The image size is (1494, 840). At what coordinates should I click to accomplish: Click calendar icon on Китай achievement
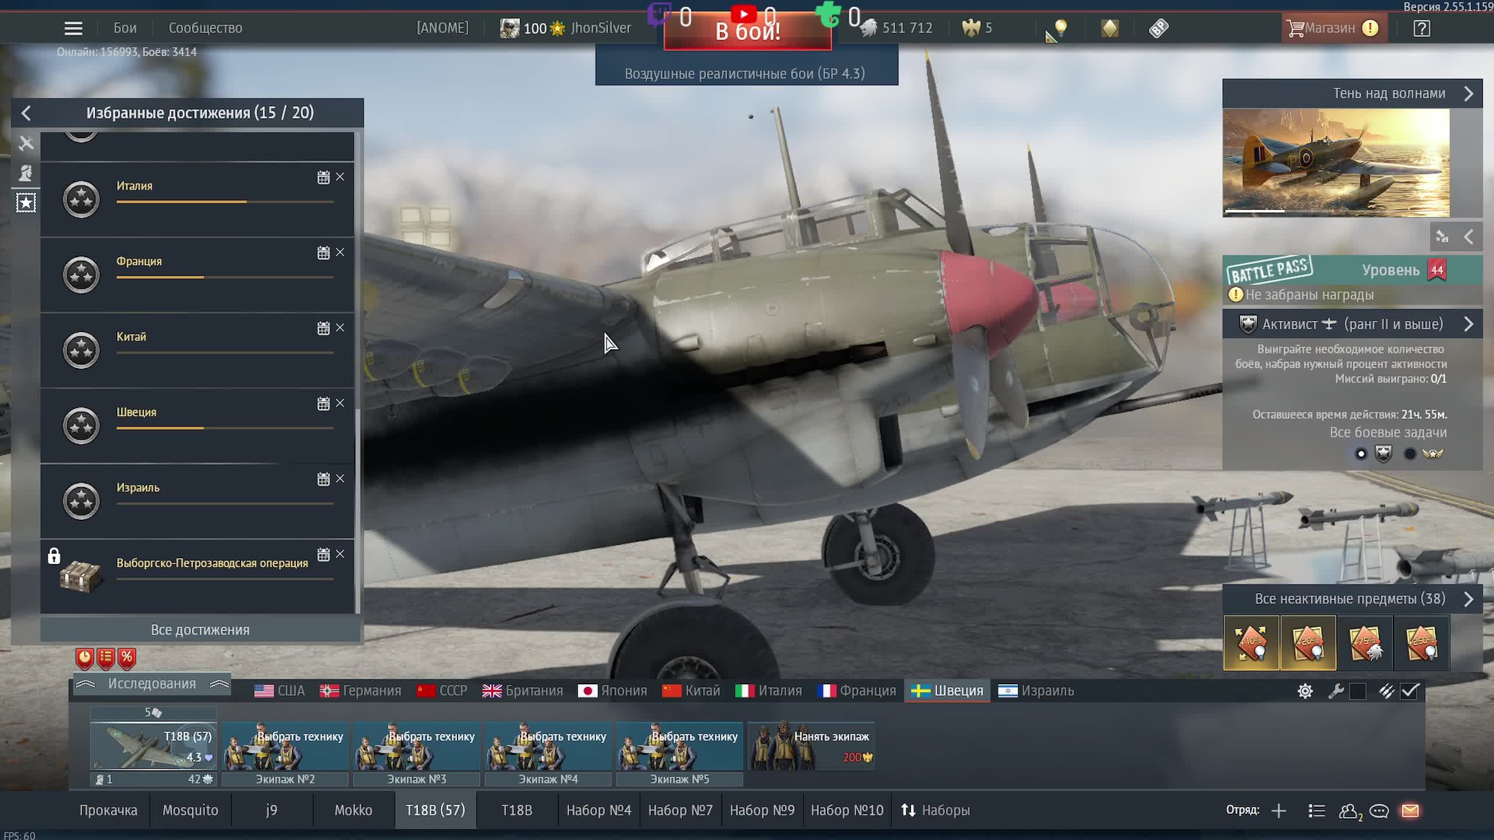coord(323,328)
